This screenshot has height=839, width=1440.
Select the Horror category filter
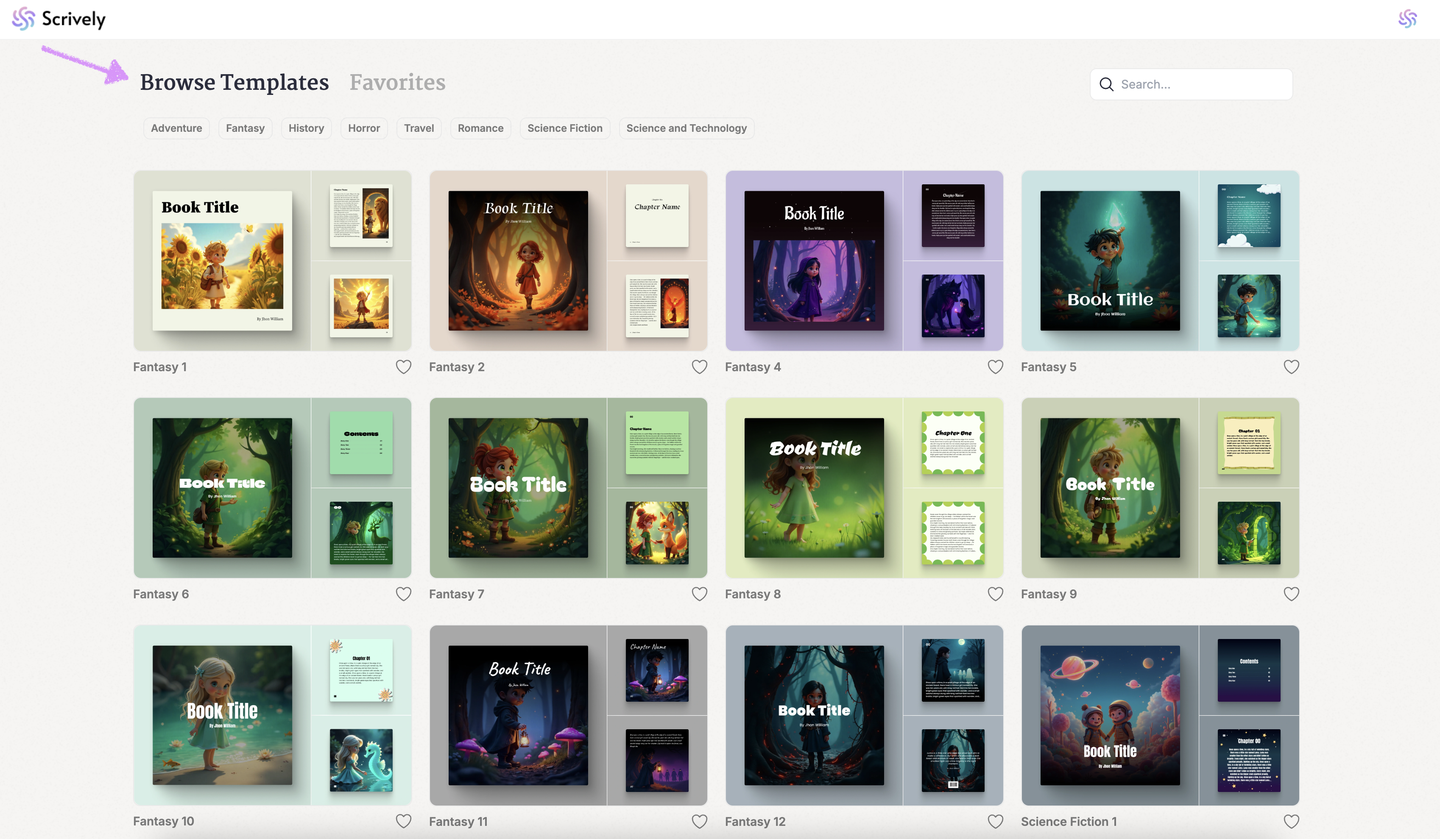tap(363, 128)
